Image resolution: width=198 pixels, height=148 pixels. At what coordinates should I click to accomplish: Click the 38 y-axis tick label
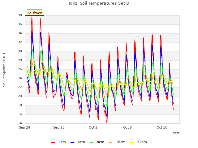[x=20, y=15]
